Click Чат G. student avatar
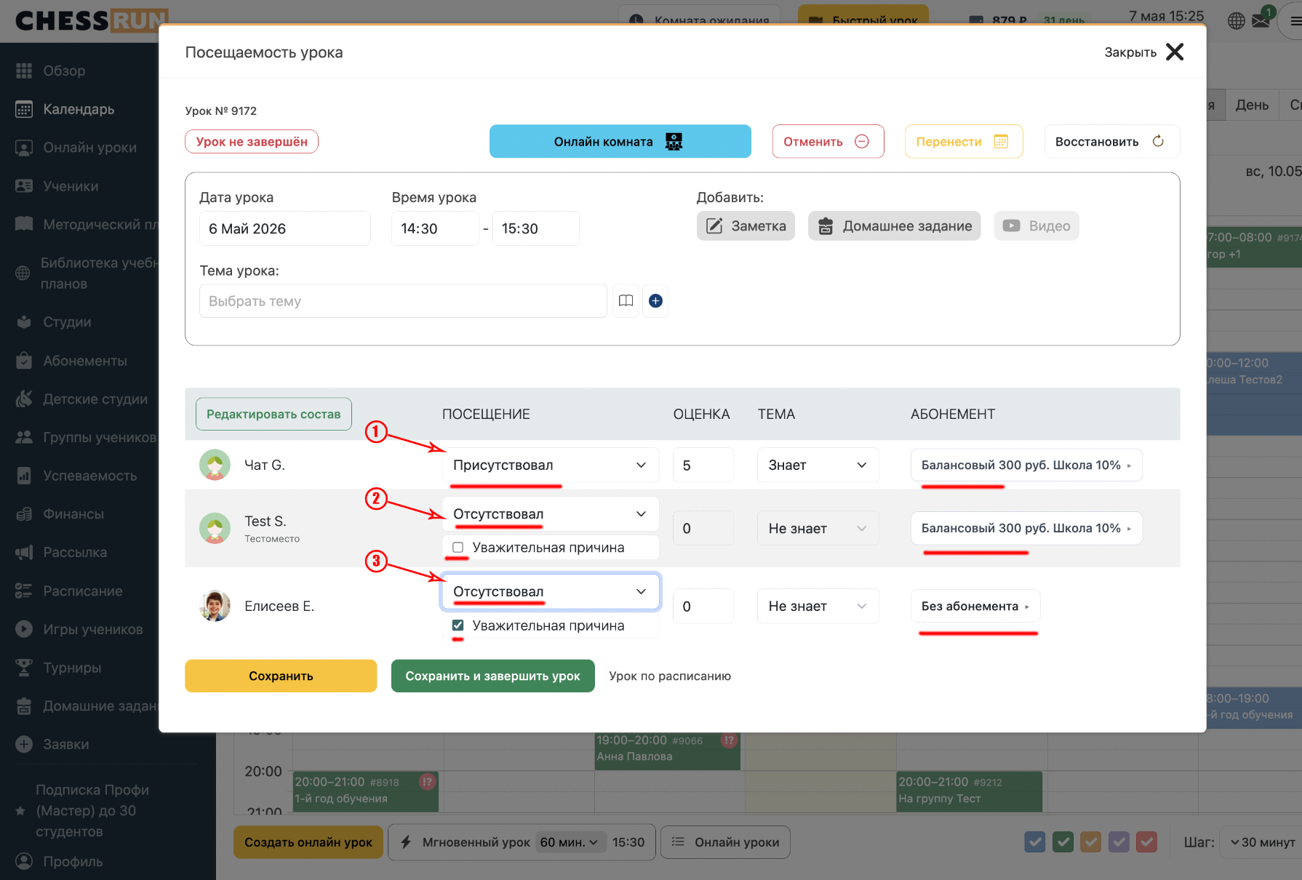 point(215,465)
